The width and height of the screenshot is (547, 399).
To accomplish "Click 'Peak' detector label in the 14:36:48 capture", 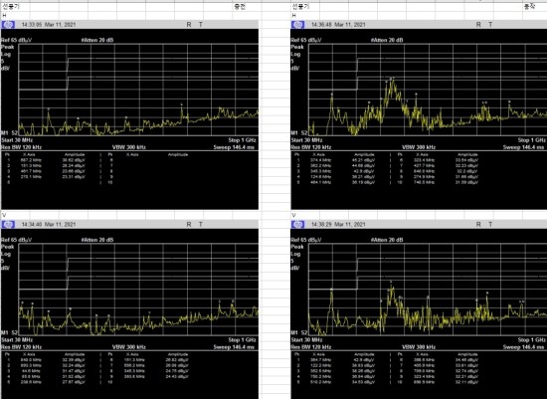I will 297,47.
